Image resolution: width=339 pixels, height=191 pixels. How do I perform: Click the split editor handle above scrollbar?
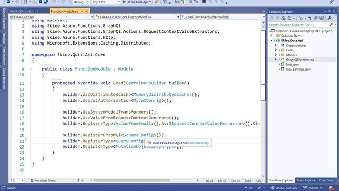(263, 22)
